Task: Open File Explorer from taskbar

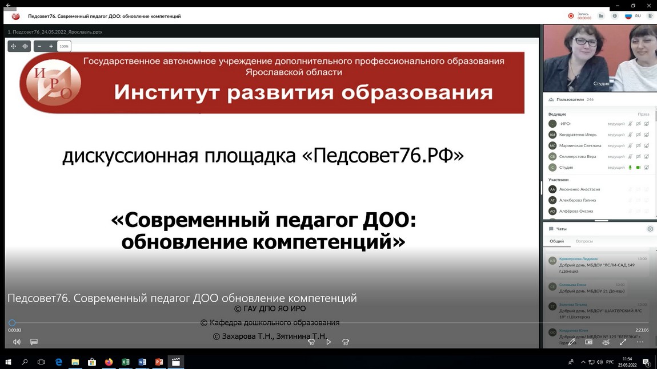Action: (x=75, y=362)
